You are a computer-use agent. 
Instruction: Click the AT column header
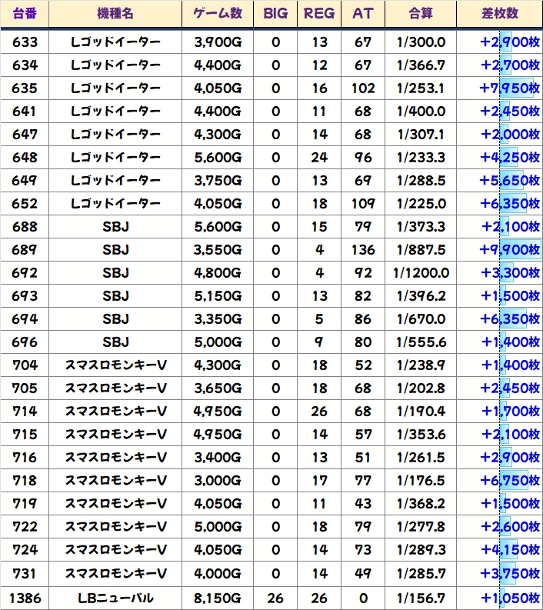pyautogui.click(x=363, y=14)
